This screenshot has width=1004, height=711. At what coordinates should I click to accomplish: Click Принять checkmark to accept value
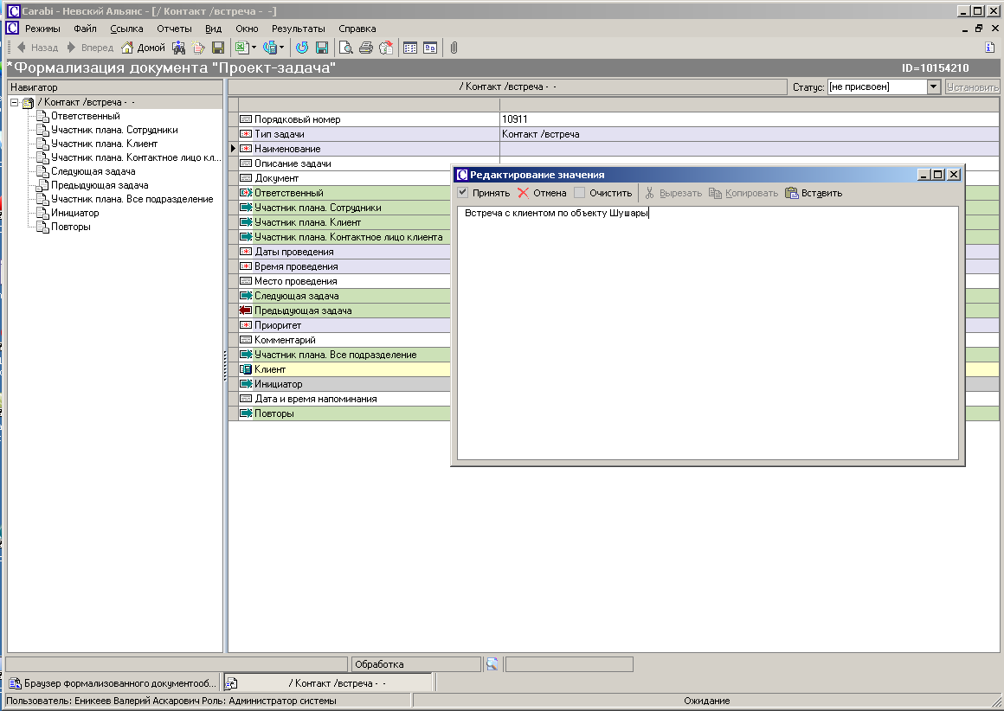tap(484, 193)
